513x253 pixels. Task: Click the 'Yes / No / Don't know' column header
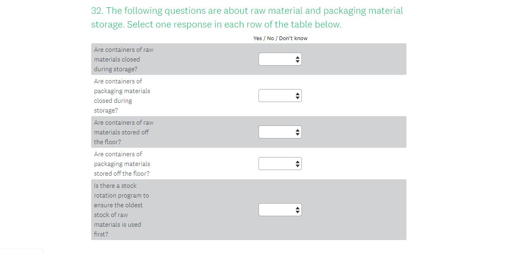click(280, 38)
